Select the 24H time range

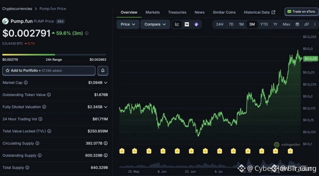[220, 25]
